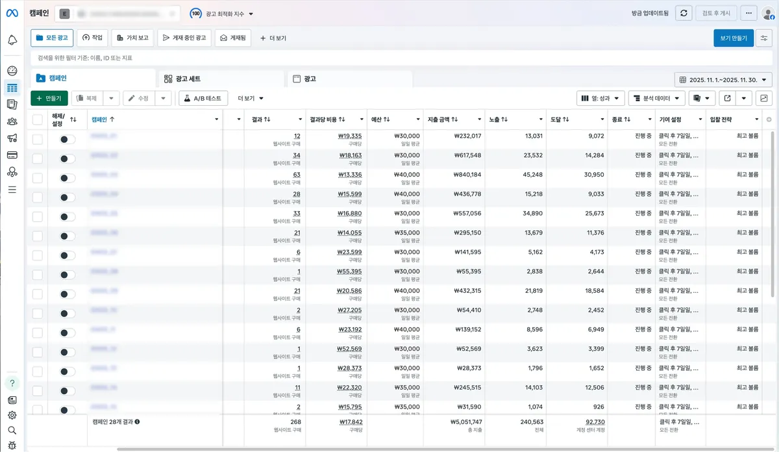Click the search magnifier in the sidebar

click(12, 430)
